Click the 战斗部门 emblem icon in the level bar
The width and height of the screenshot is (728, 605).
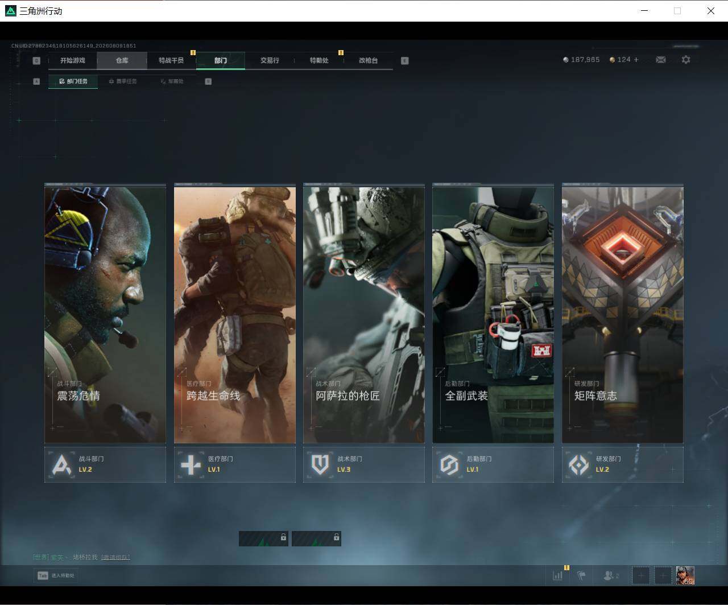pyautogui.click(x=61, y=464)
